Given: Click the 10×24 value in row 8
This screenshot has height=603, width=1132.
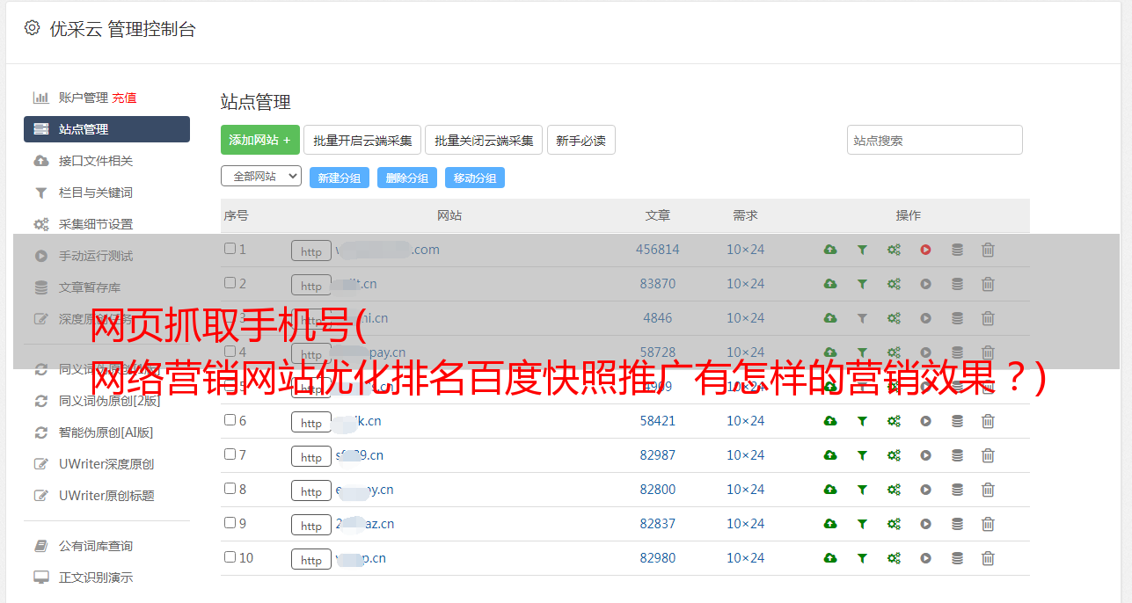Looking at the screenshot, I should 746,490.
